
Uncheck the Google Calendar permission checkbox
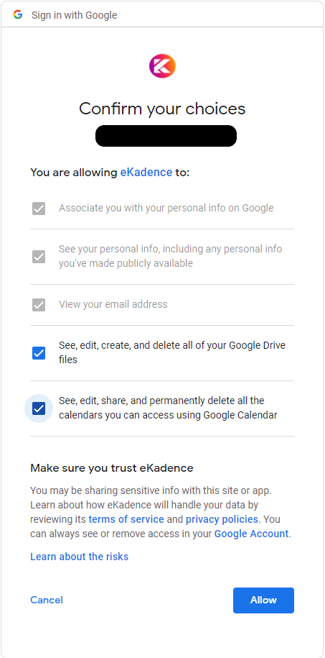coord(39,408)
